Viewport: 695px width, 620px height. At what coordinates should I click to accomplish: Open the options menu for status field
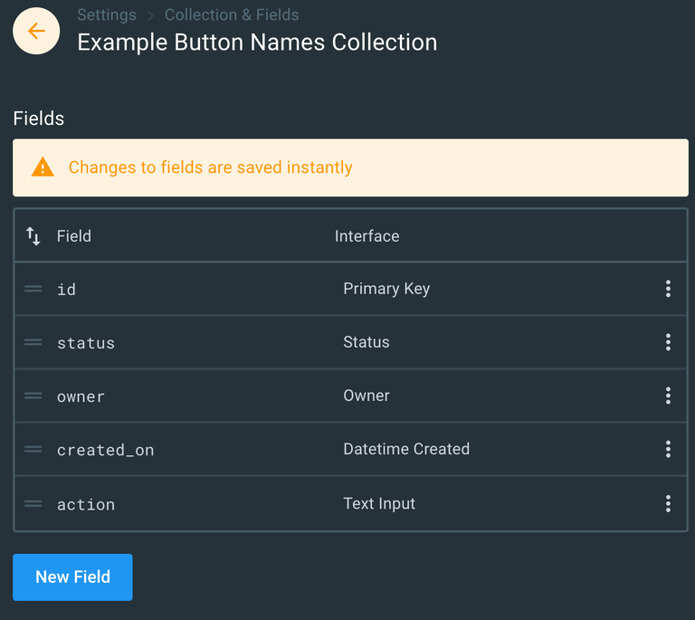(x=668, y=342)
